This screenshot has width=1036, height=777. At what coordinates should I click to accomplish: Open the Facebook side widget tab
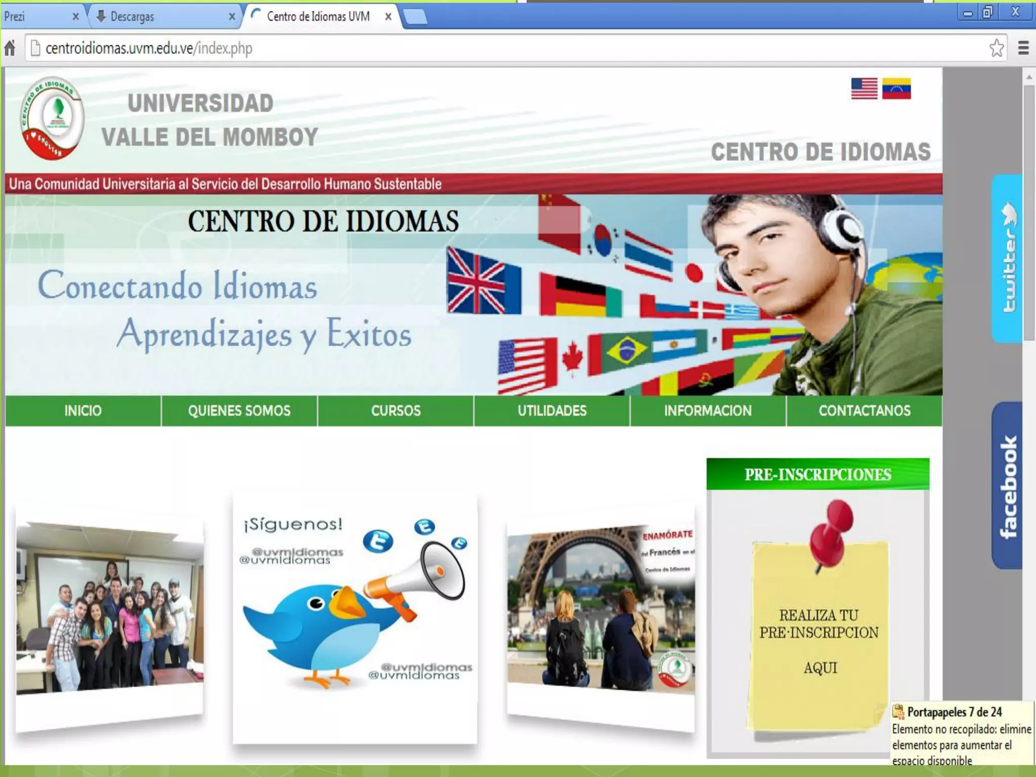click(x=1008, y=486)
